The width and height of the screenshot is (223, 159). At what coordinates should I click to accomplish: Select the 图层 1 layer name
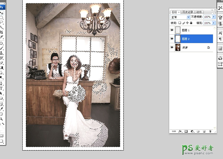[186, 30]
